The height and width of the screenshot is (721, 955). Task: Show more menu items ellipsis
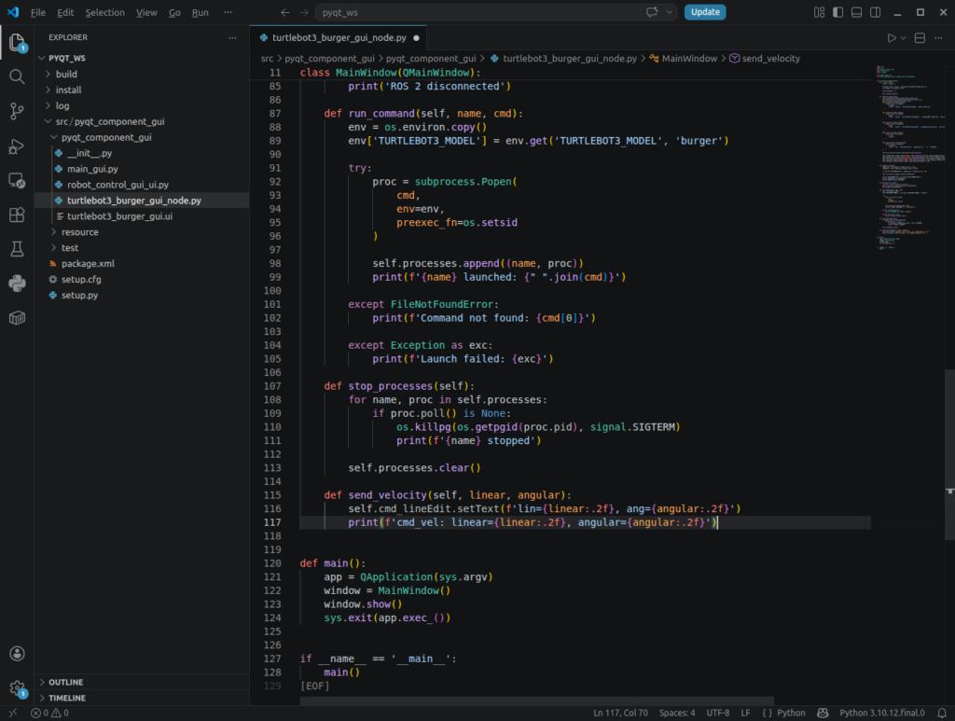(x=228, y=13)
